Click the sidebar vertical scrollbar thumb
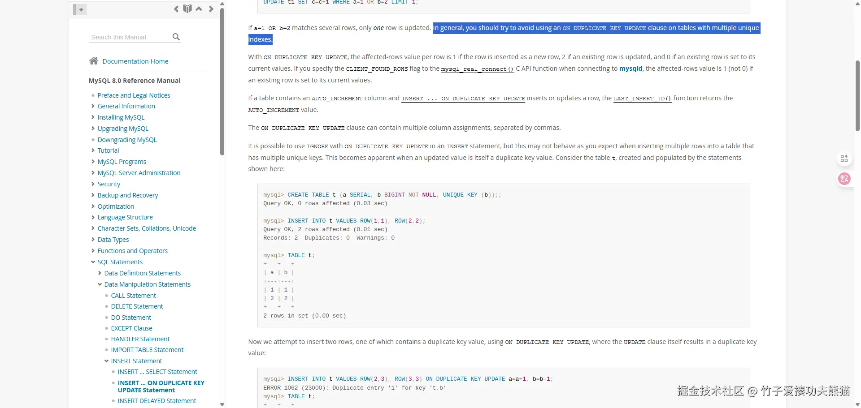 coord(222,81)
